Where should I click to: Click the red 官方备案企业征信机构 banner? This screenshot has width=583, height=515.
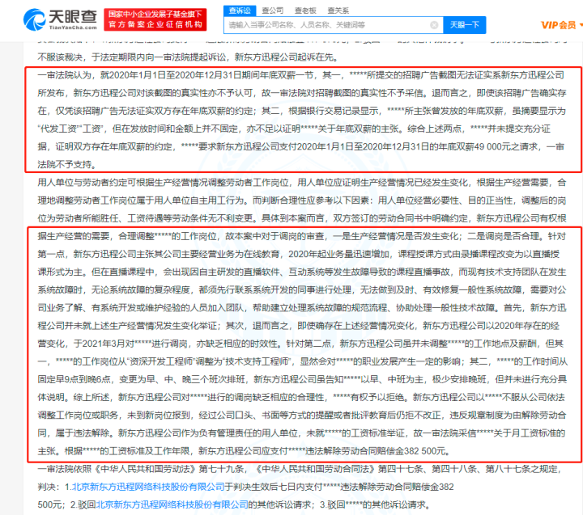[155, 19]
